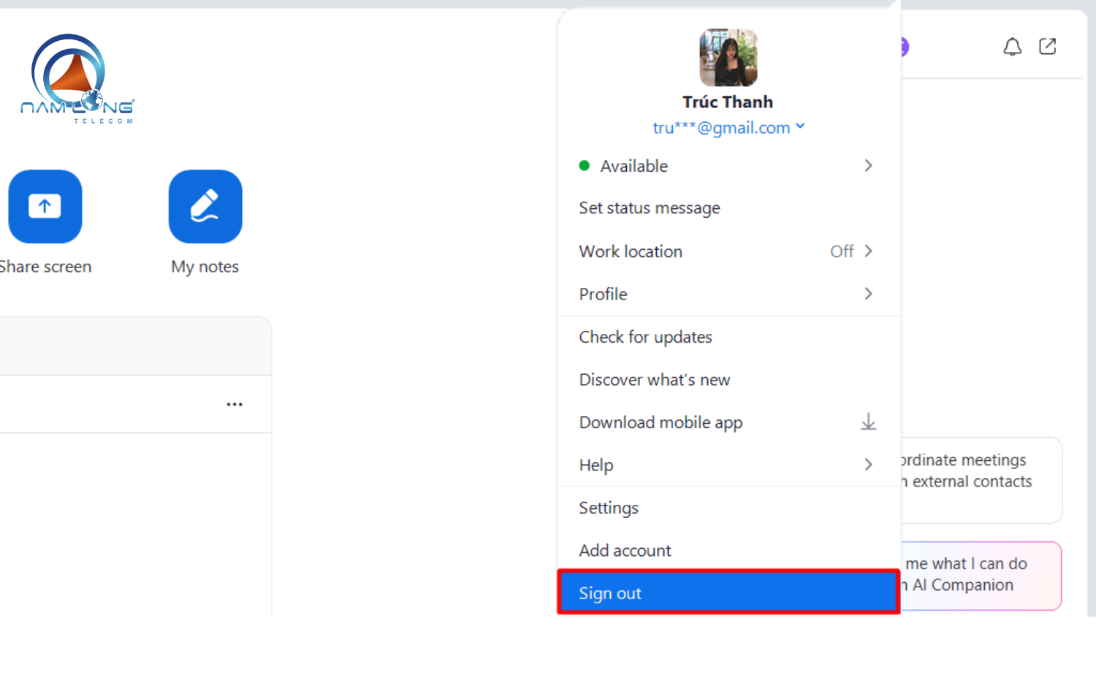This screenshot has height=694, width=1096.
Task: Open the three-dots more options menu
Action: point(235,404)
